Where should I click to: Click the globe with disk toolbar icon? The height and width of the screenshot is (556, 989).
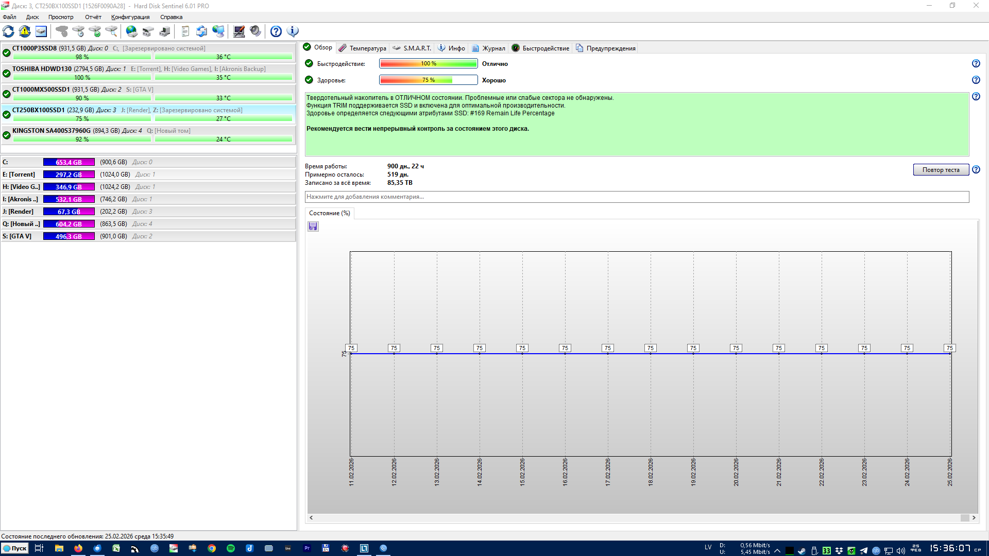(x=132, y=31)
